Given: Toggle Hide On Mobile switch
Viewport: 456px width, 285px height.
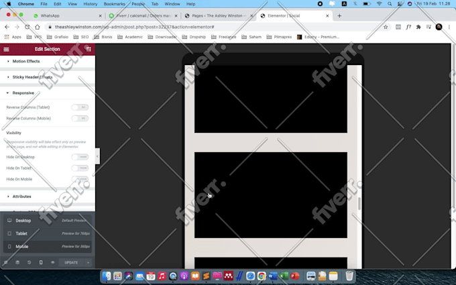Looking at the screenshot, I should 80,179.
